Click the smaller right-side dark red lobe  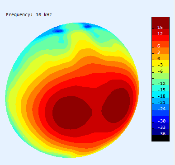coord(116,105)
